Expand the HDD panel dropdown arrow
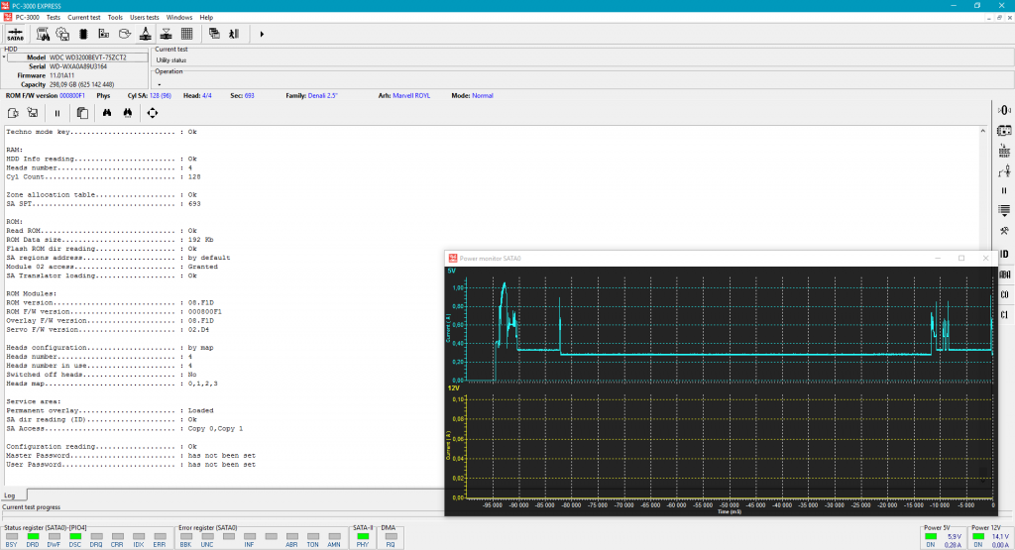The height and width of the screenshot is (550, 1015). [4, 57]
